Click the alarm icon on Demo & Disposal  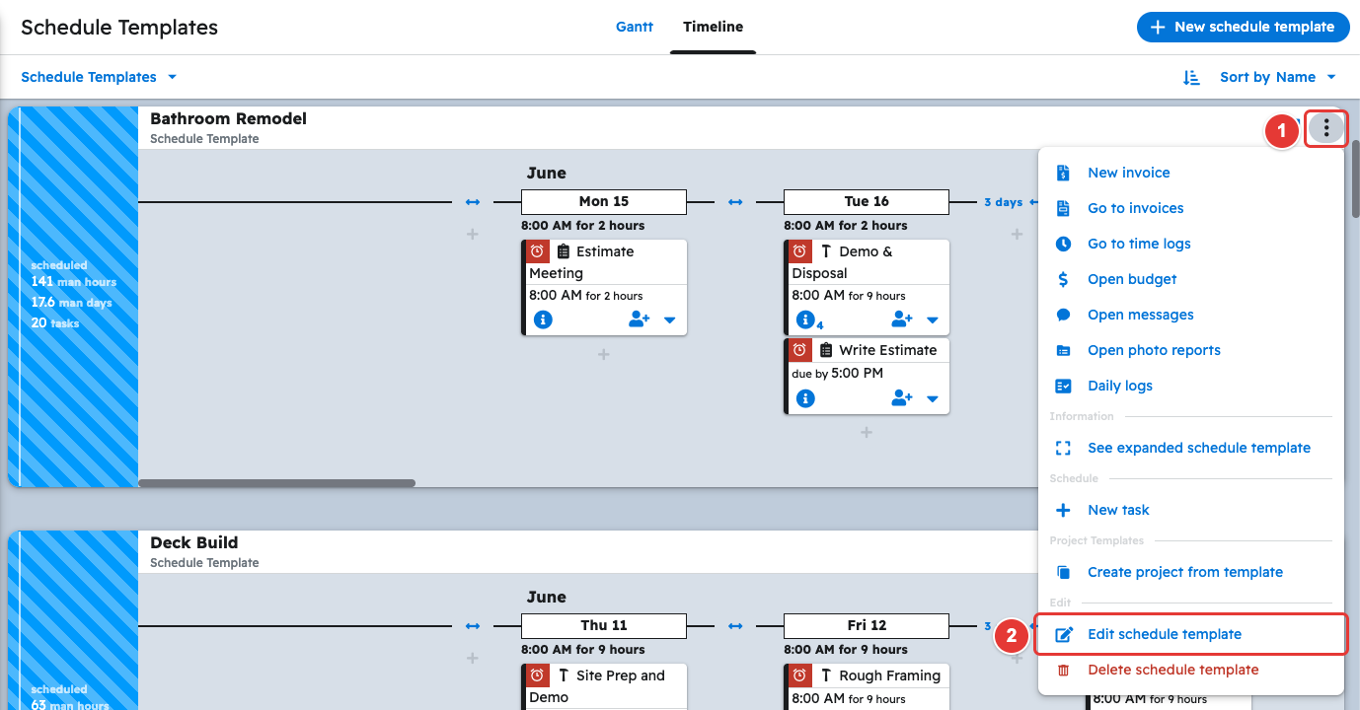(x=800, y=251)
